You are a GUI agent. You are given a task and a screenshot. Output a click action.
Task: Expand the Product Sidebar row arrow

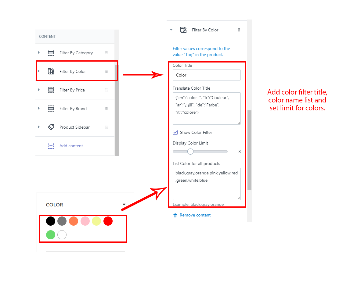[x=39, y=127]
